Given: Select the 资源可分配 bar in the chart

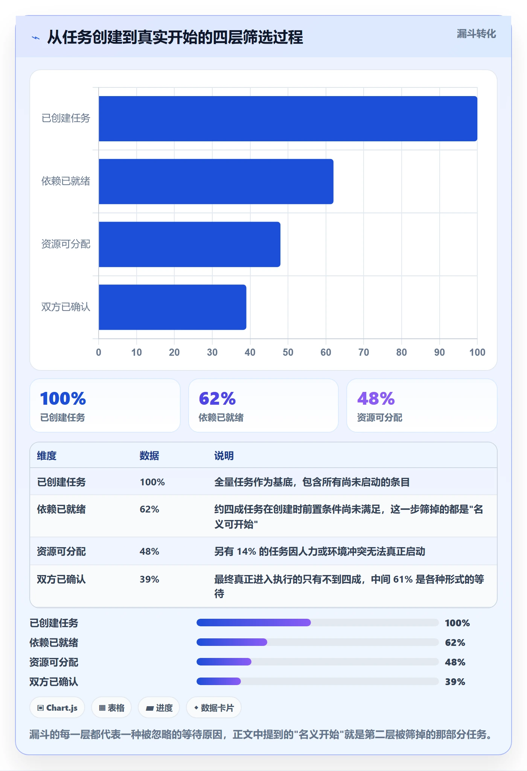Looking at the screenshot, I should pyautogui.click(x=189, y=244).
